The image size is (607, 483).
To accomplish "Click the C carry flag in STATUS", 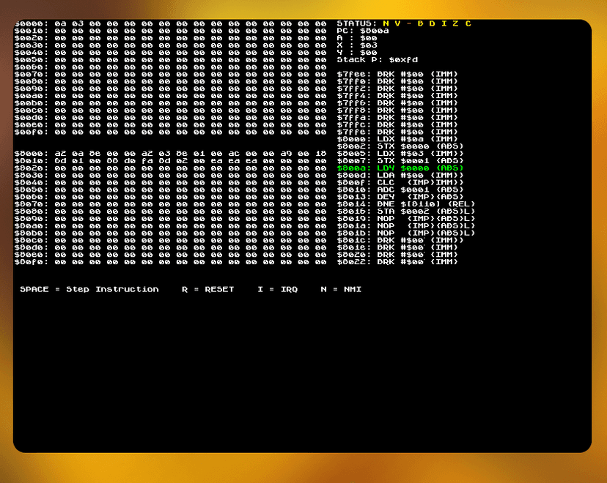I will (468, 23).
